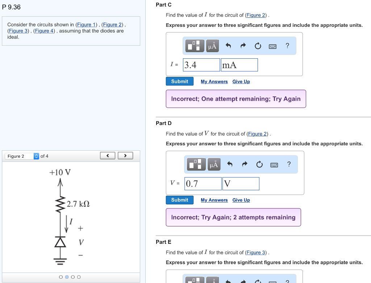This screenshot has height=283, width=371.
Task: Give Up on Part C
Action: tap(241, 82)
